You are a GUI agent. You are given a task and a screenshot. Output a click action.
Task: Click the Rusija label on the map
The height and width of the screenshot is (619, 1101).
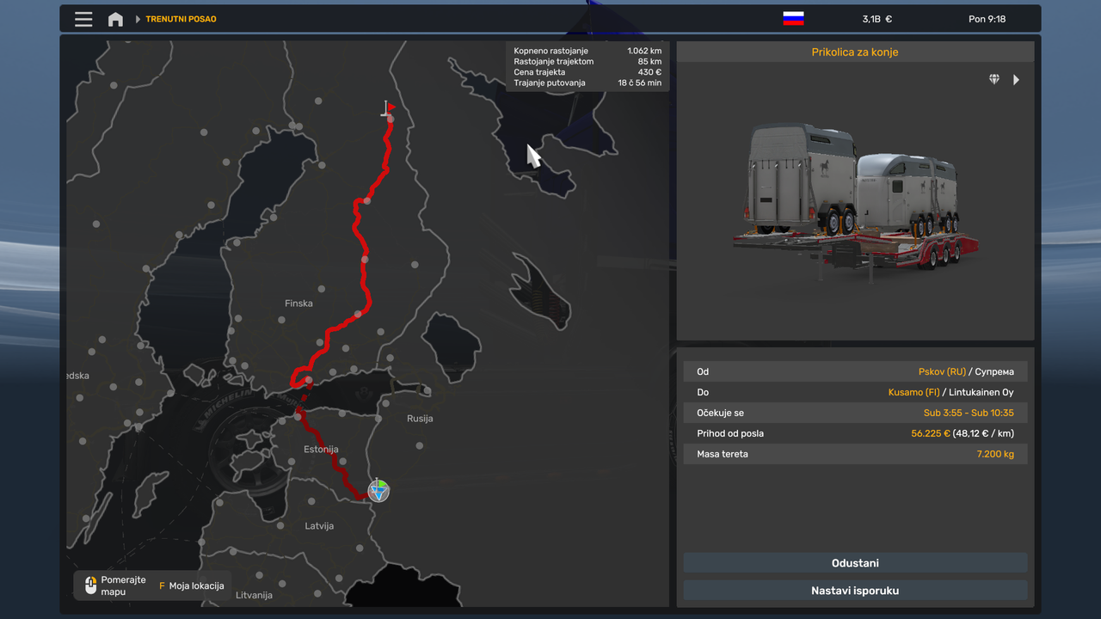(x=420, y=419)
